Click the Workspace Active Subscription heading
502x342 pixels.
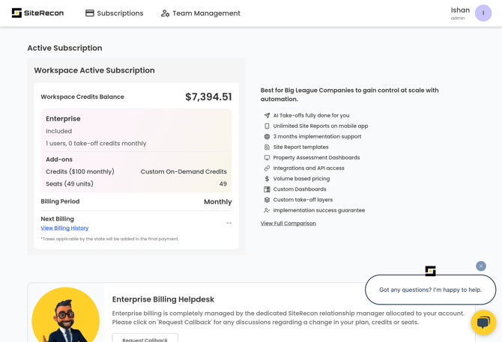coord(94,70)
